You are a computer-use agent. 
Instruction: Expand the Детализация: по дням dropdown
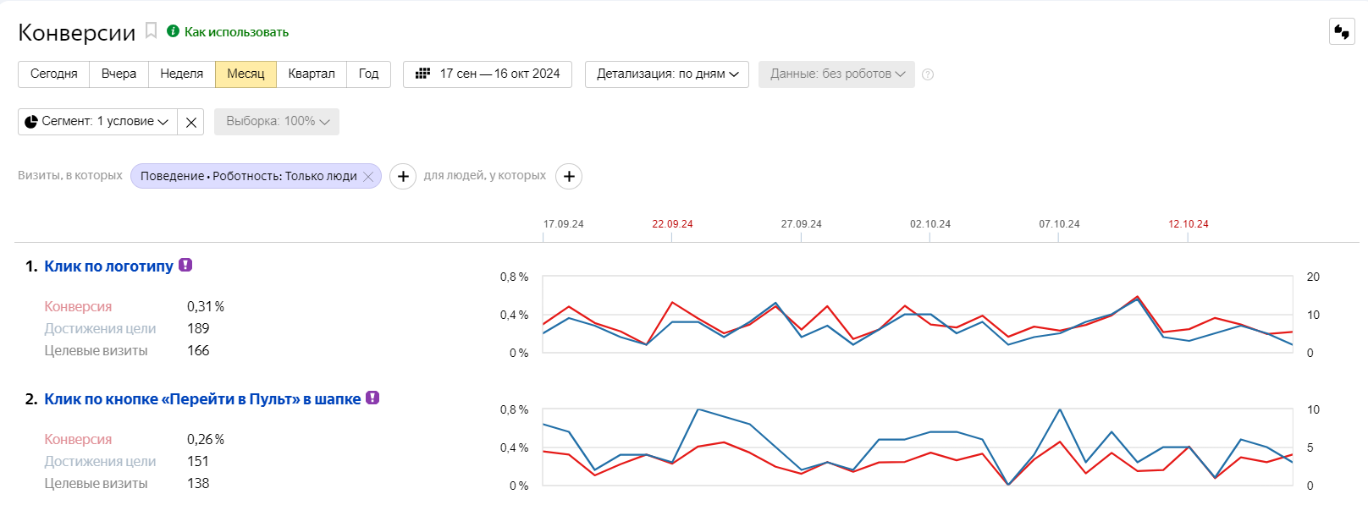click(x=667, y=74)
